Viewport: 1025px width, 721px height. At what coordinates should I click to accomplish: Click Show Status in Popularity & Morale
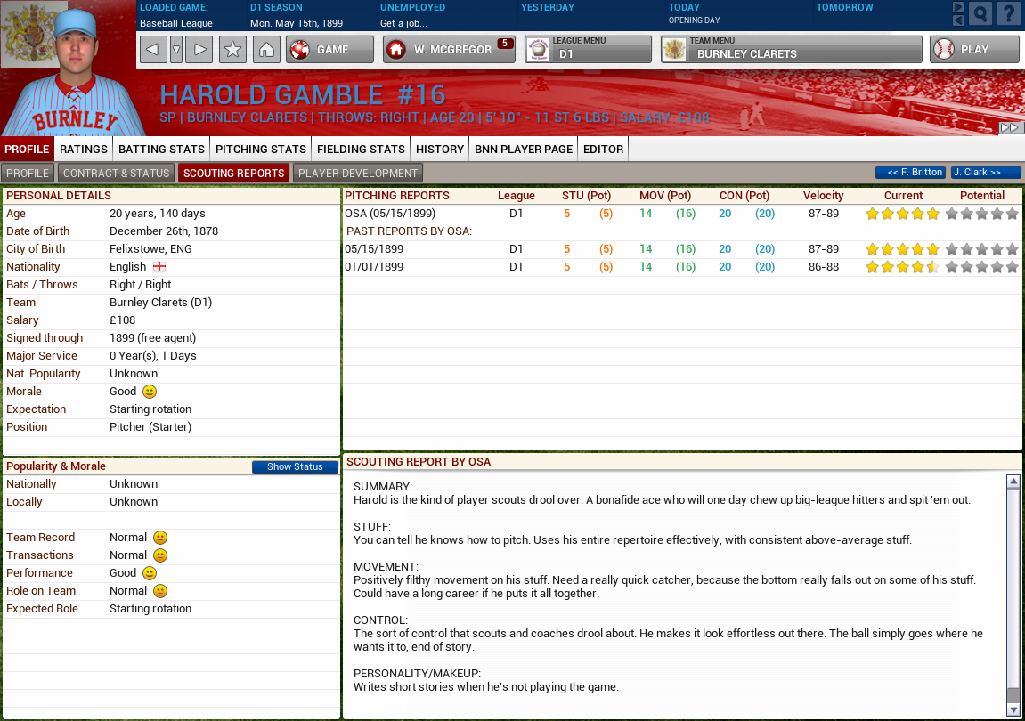pos(295,466)
